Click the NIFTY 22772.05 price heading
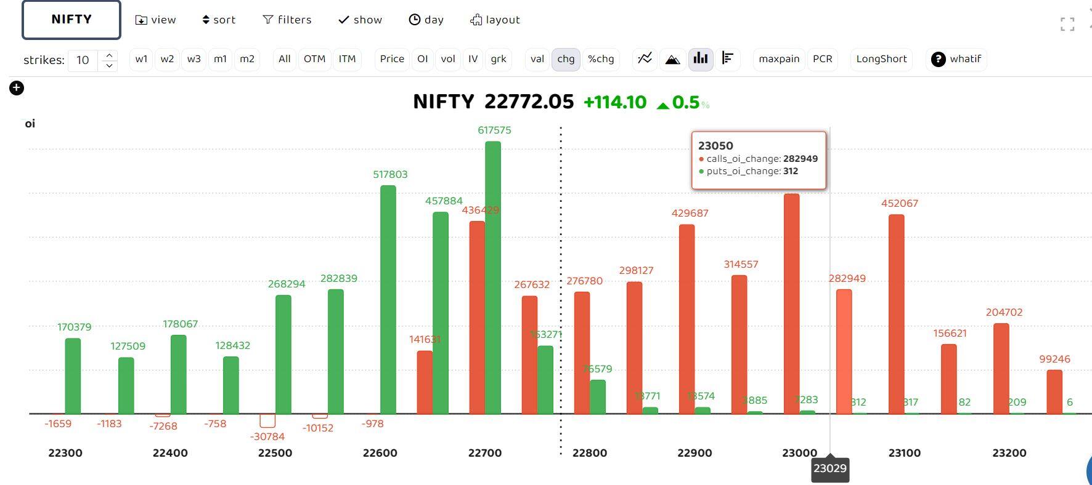1092x485 pixels. 494,102
